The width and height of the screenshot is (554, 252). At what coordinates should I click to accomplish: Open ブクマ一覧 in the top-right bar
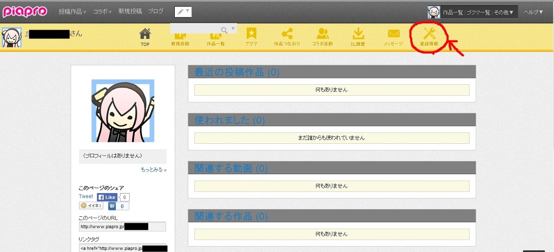478,12
